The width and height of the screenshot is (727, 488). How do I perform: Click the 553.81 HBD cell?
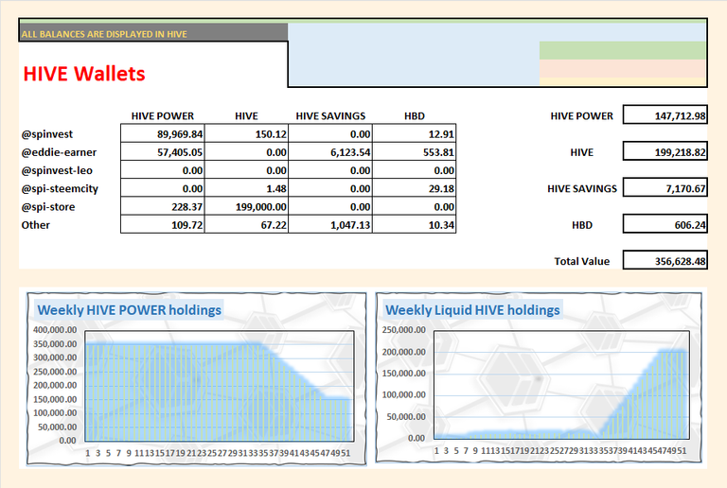pyautogui.click(x=414, y=152)
